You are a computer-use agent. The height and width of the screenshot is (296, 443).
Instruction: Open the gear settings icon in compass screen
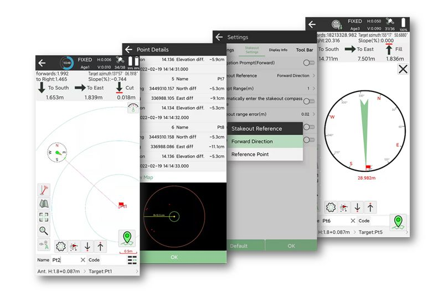pyautogui.click(x=331, y=207)
